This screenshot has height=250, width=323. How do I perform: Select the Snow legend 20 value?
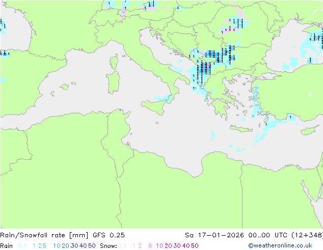coord(169,246)
